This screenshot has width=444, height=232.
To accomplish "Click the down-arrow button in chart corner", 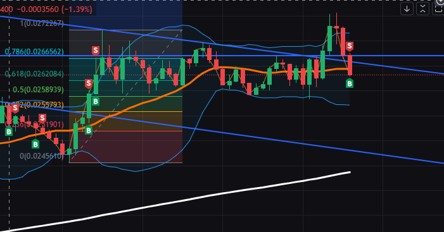I will 407,9.
